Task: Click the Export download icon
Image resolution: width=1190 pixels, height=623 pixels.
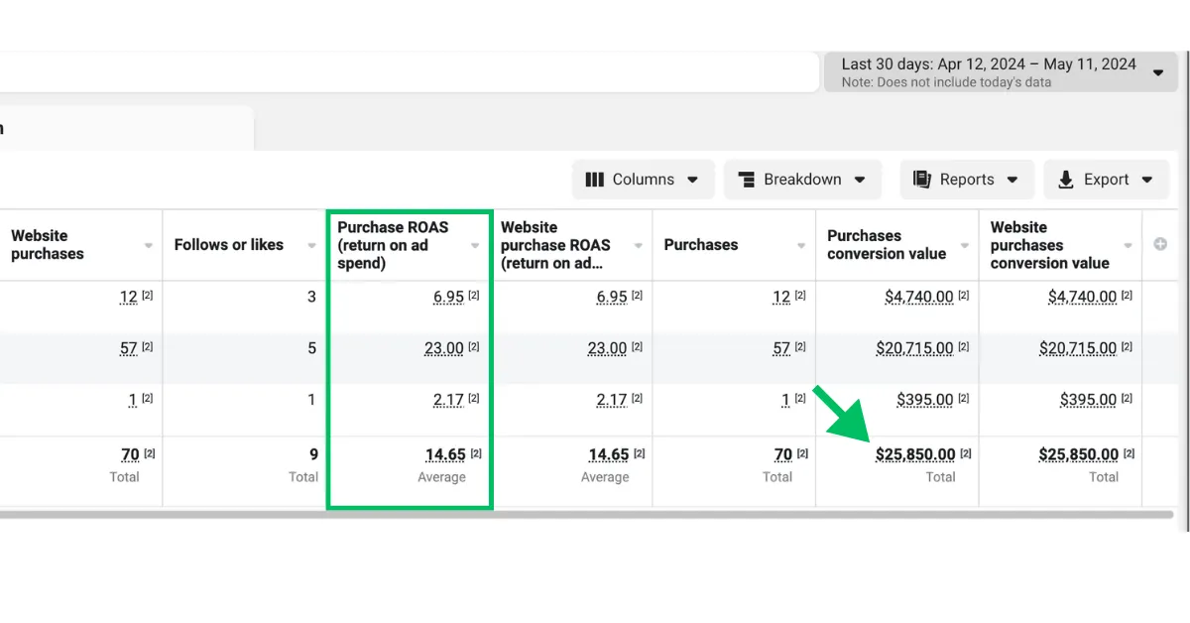Action: tap(1066, 180)
